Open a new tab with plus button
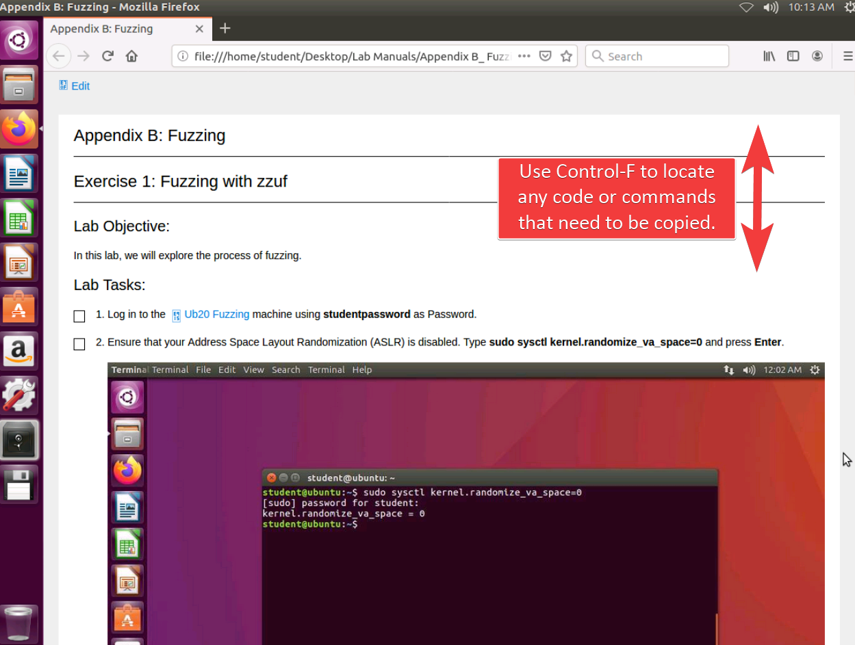855x645 pixels. point(225,28)
